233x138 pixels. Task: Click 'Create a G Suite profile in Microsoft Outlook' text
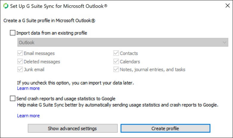pyautogui.click(x=49, y=21)
